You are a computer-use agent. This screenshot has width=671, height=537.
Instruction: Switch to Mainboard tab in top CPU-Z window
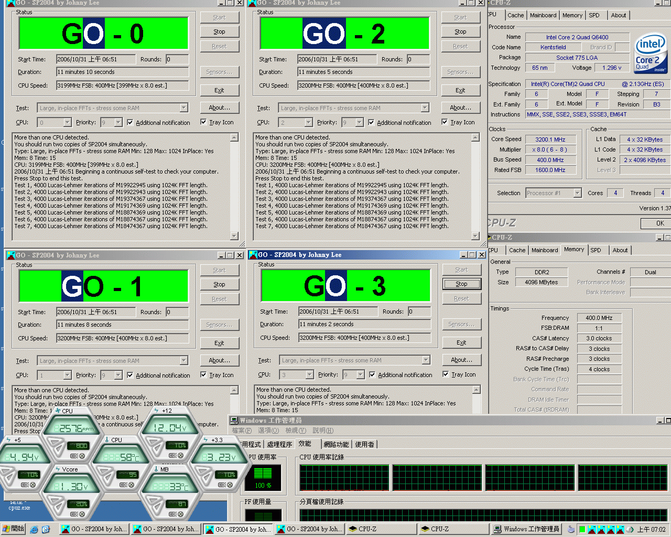pos(543,15)
